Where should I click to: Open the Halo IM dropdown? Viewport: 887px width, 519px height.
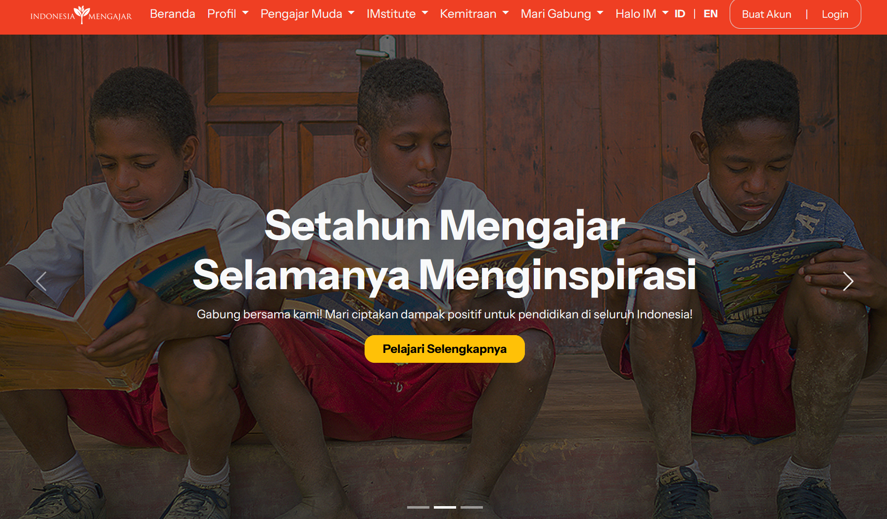tap(642, 14)
